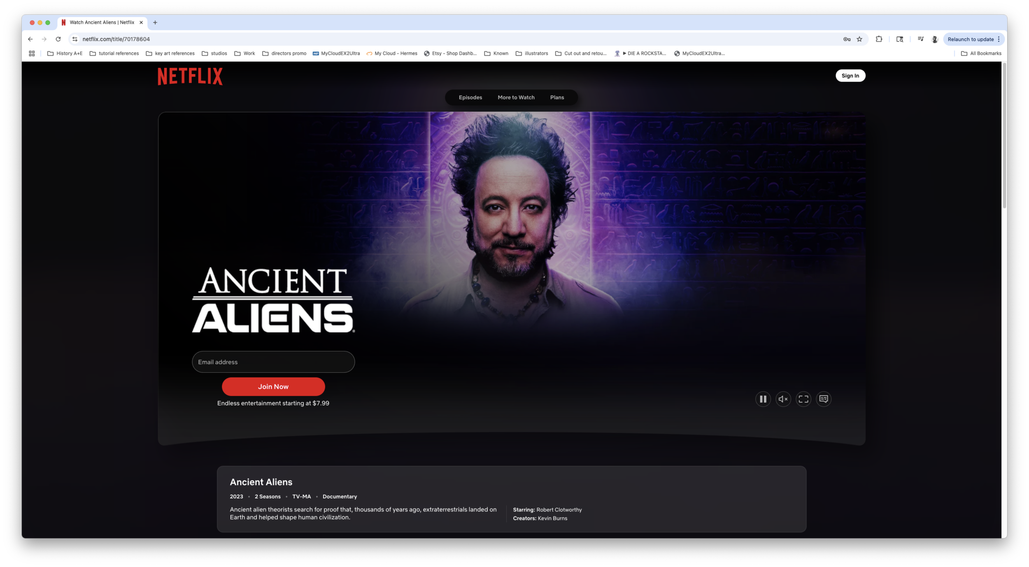Click the Netflix logo

click(190, 77)
